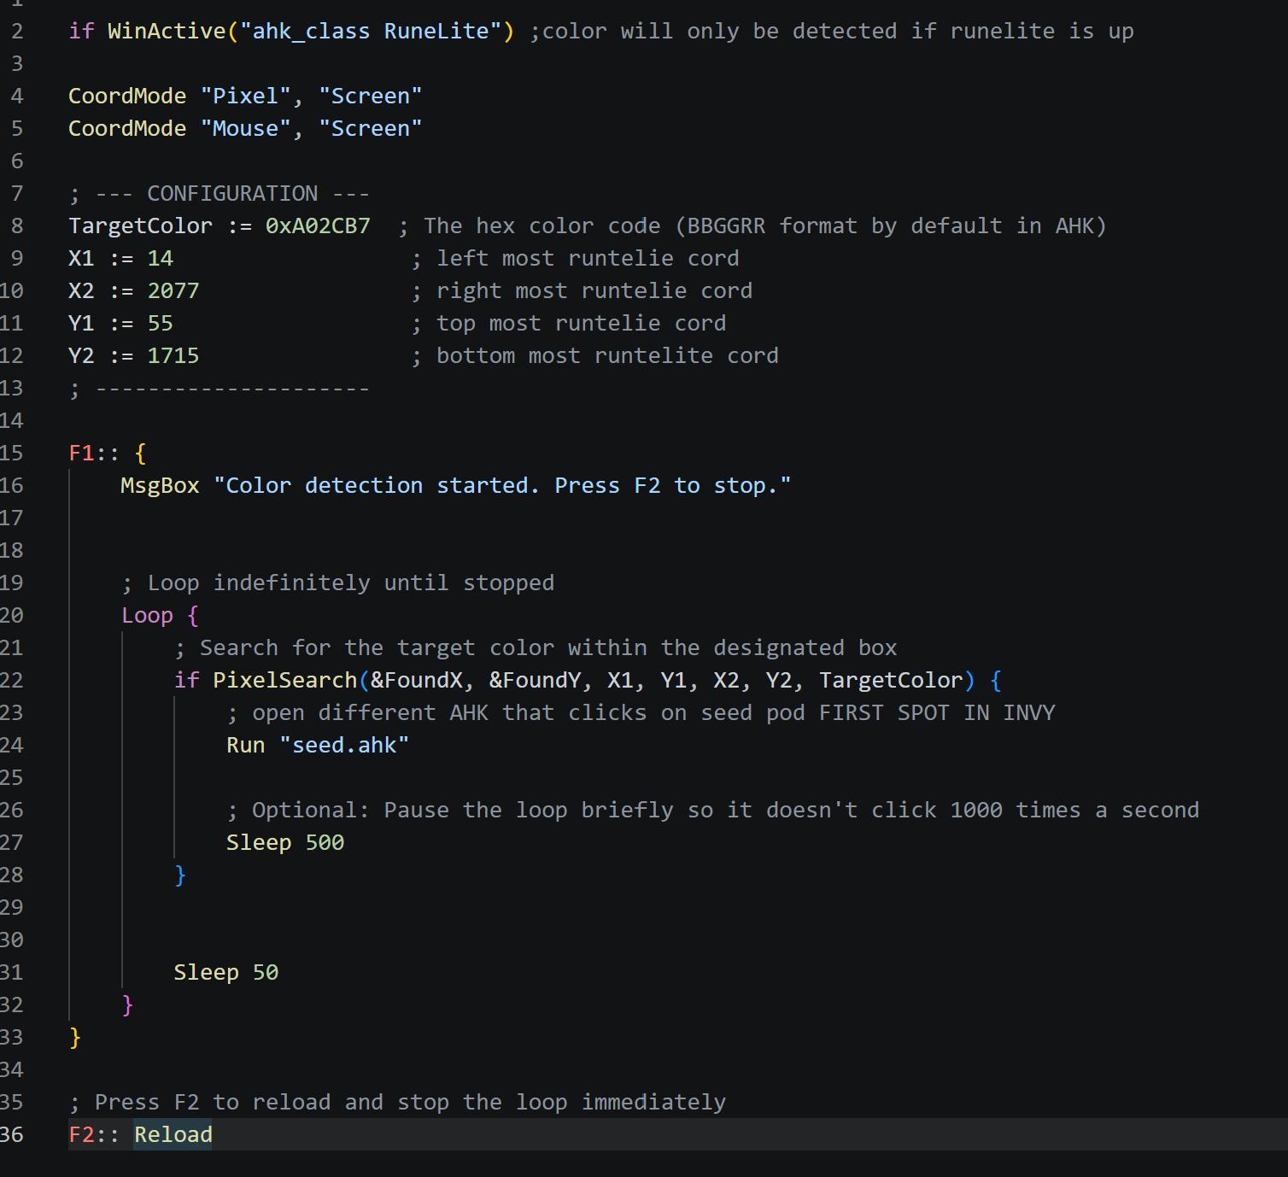This screenshot has width=1288, height=1177.
Task: Click line number 36 in the gutter
Action: pyautogui.click(x=11, y=1134)
